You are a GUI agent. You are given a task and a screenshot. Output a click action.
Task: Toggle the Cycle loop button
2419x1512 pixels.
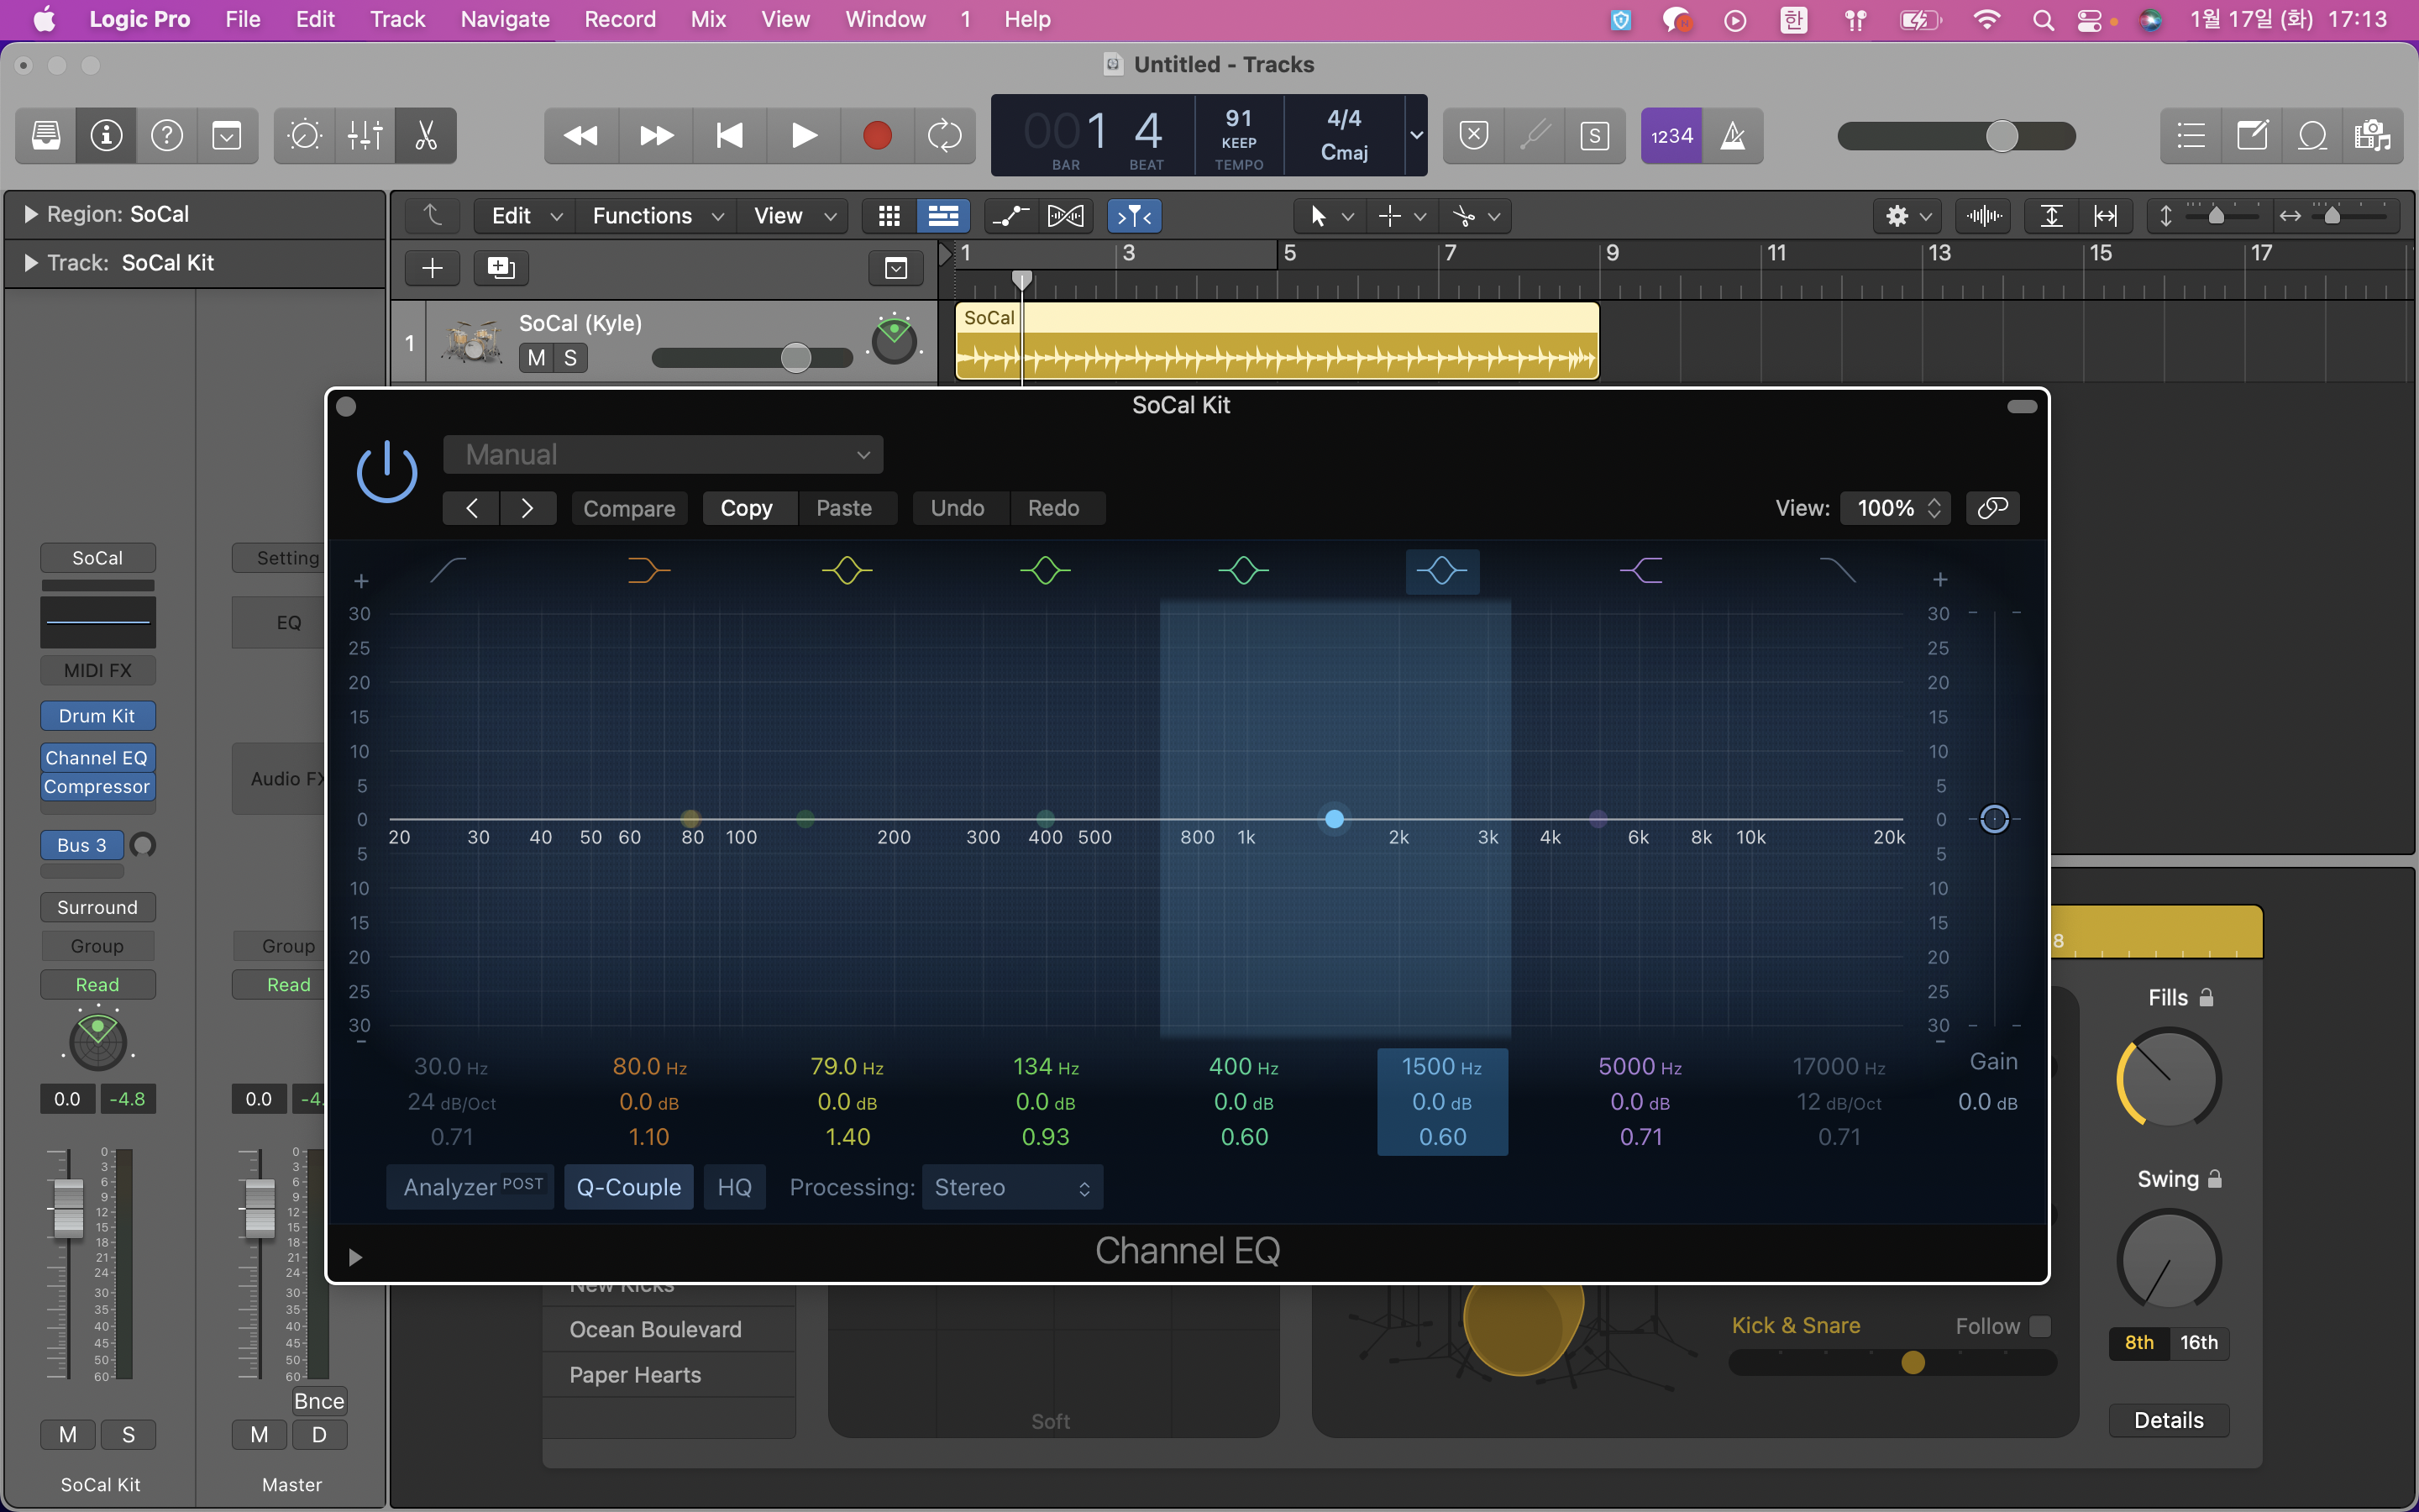[x=943, y=135]
